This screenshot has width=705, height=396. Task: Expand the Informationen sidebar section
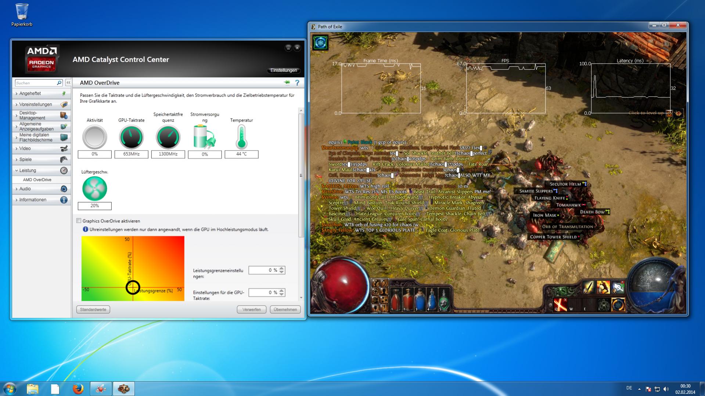(42, 200)
